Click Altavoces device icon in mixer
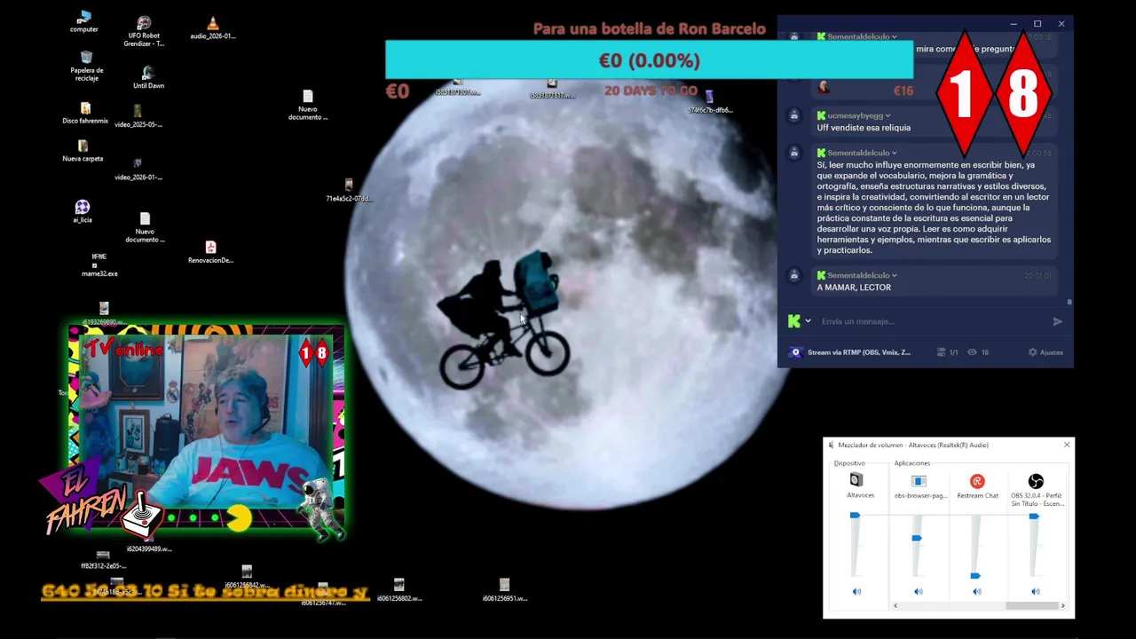The image size is (1136, 639). pos(856,480)
